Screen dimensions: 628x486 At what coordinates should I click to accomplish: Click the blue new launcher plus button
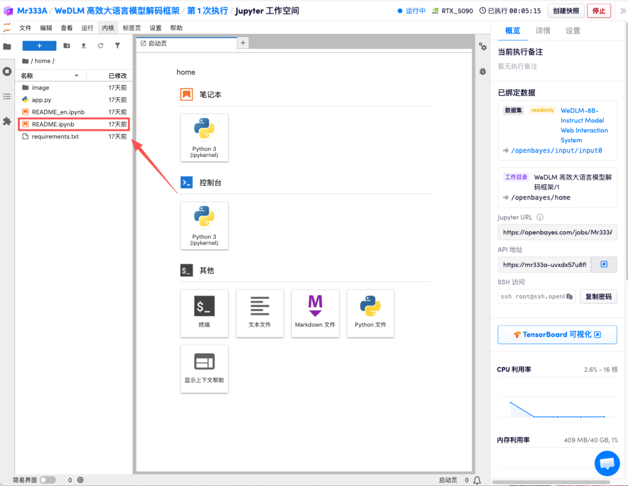pyautogui.click(x=40, y=46)
